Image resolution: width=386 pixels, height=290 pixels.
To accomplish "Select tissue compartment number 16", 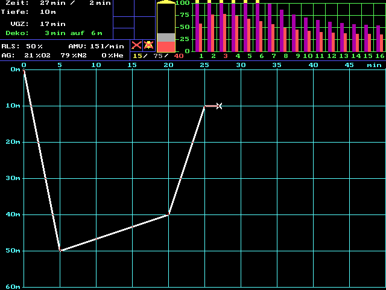I will [x=379, y=56].
